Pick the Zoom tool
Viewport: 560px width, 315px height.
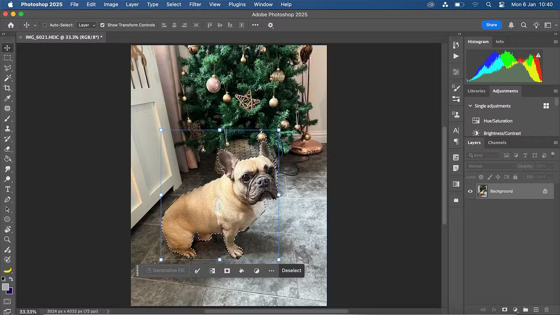[x=7, y=240]
